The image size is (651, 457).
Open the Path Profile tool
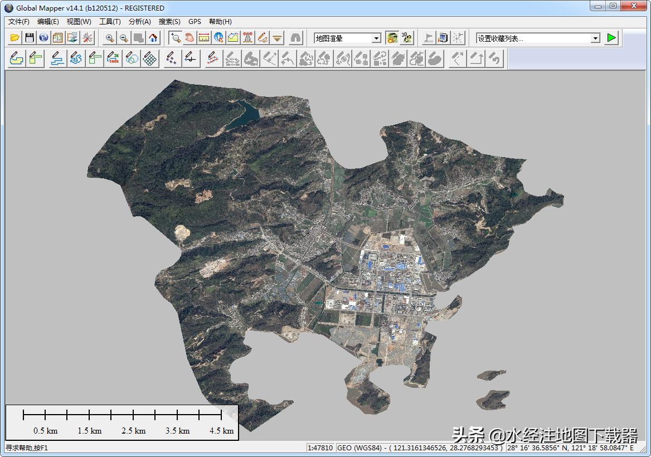point(233,38)
